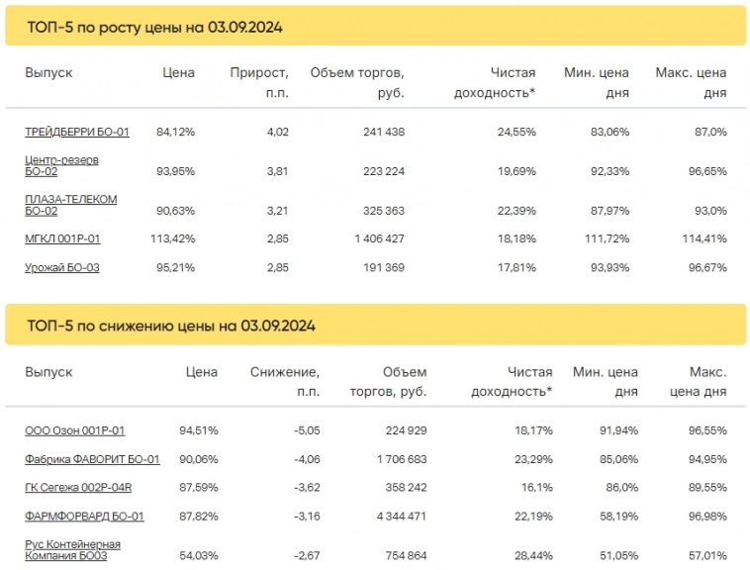Select the -5,05 decline value cell
Image resolution: width=750 pixels, height=570 pixels.
pyautogui.click(x=303, y=430)
